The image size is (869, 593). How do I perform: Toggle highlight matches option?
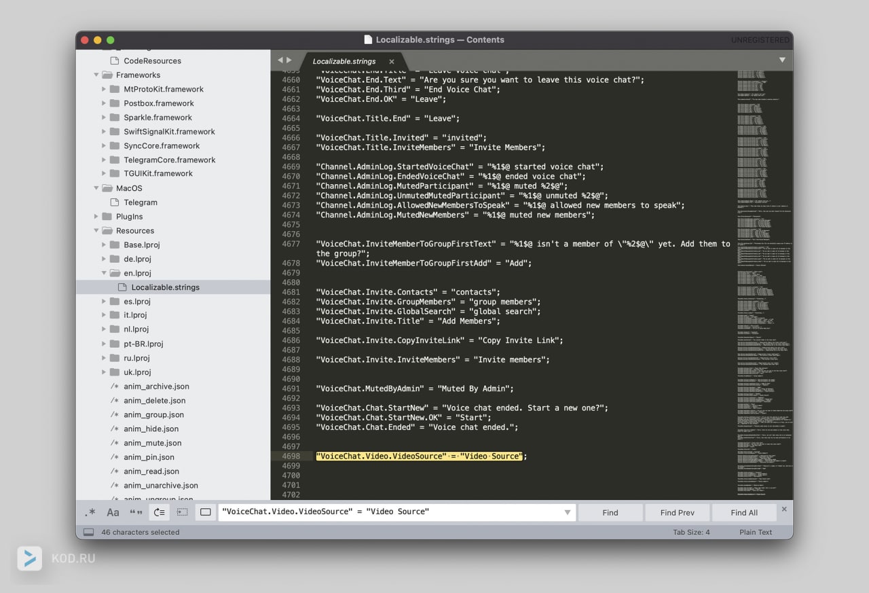pos(206,512)
